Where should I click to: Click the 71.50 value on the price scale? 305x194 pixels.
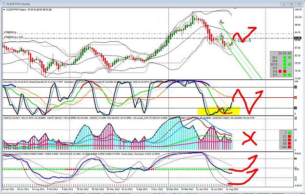click(x=298, y=78)
